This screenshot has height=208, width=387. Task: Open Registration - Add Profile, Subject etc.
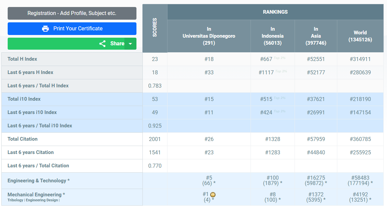point(72,13)
